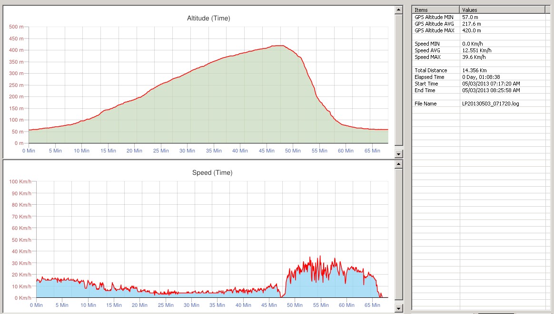Click the 500 m altitude axis label
Image resolution: width=554 pixels, height=314 pixels.
16,27
